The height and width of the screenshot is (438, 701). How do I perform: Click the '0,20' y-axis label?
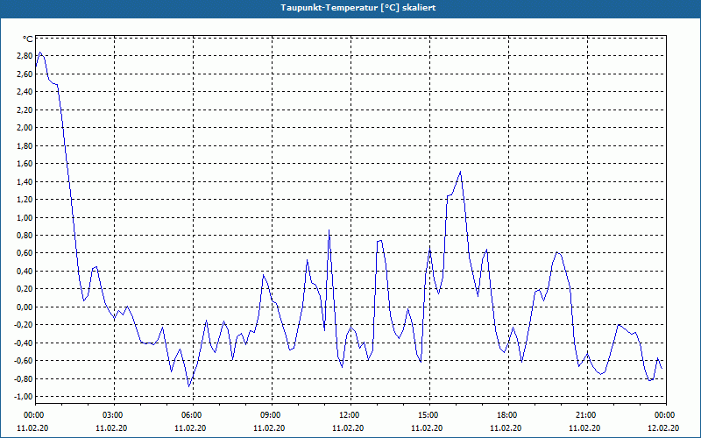[25, 289]
